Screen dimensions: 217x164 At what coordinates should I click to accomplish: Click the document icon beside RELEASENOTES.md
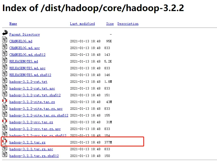[4, 60]
